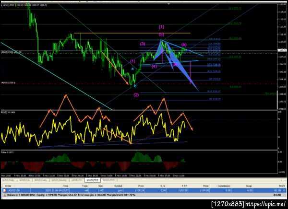Viewport: 288px width, 209px height.
Task: Select the current price 1109.05 cell
Action: 204,190
